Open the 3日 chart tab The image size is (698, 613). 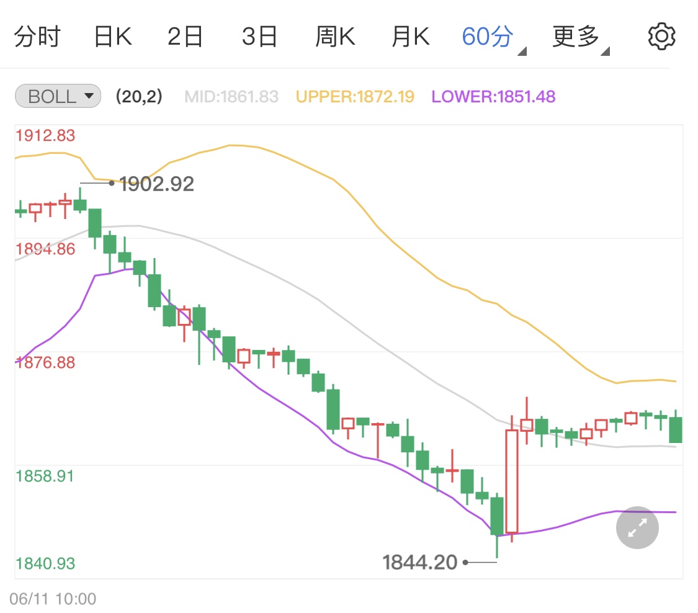259,37
